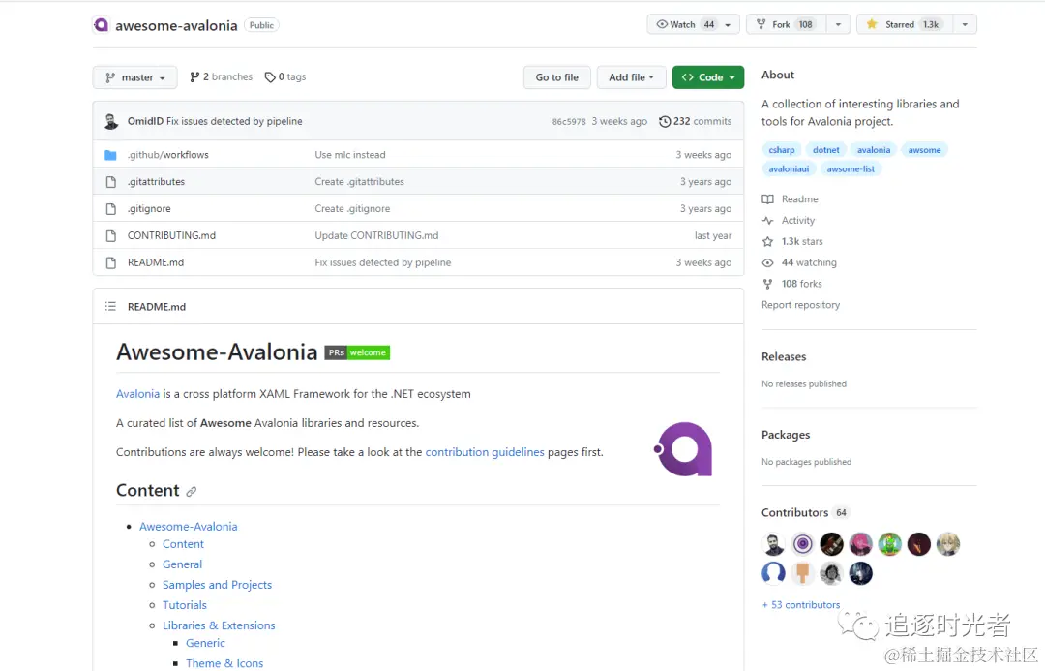Open the Contributors heading link
Image resolution: width=1045 pixels, height=671 pixels.
coord(804,513)
